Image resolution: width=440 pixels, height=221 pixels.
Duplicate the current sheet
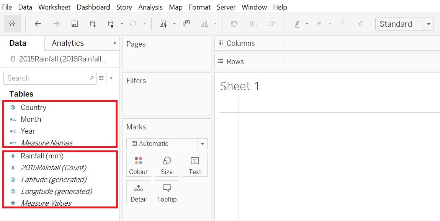coord(186,24)
